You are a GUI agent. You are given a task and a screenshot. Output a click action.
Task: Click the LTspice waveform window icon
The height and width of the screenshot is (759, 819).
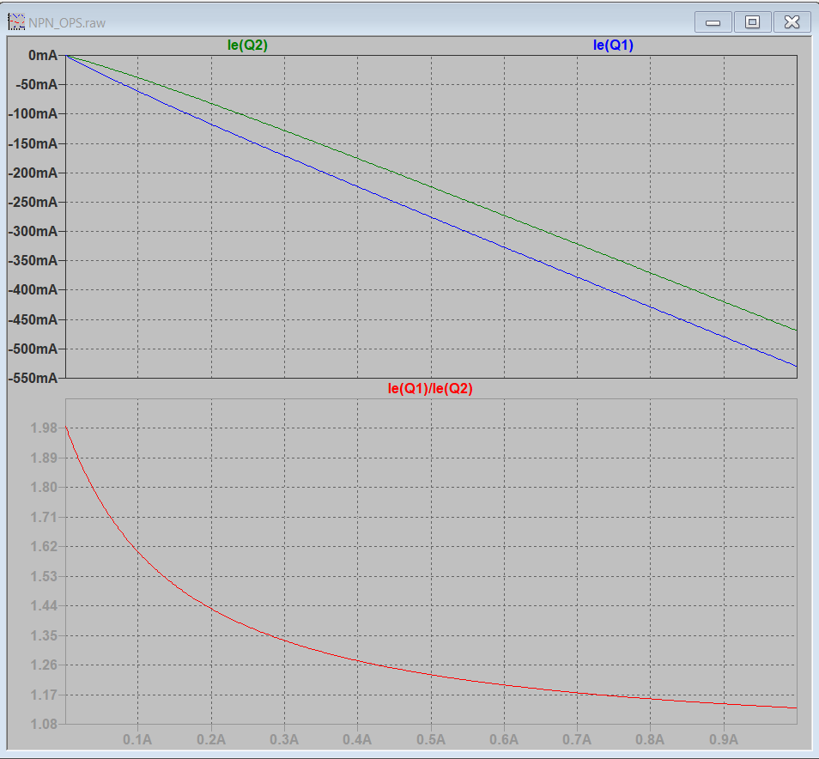click(x=16, y=22)
